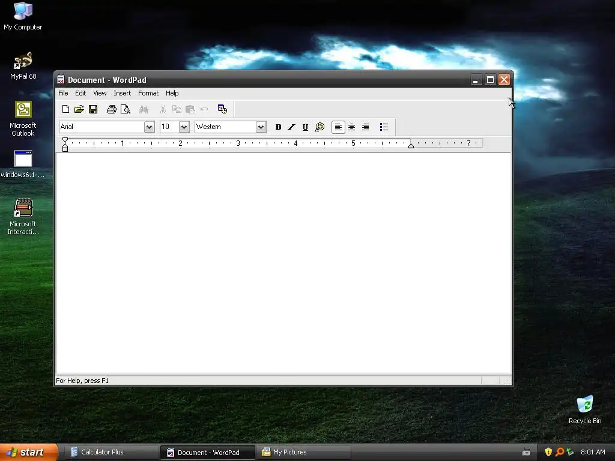
Task: Open the Edit menu
Action: point(80,93)
